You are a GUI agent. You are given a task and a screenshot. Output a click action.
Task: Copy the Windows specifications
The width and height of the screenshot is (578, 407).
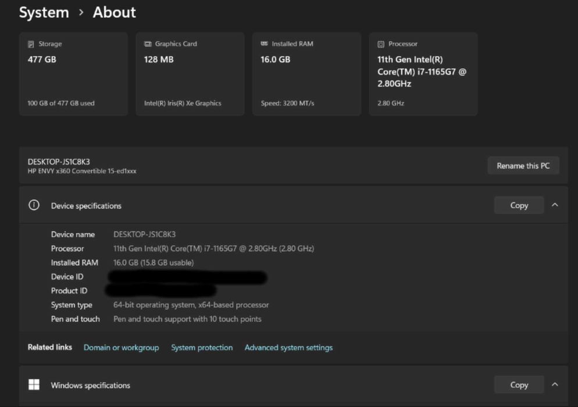pyautogui.click(x=519, y=384)
